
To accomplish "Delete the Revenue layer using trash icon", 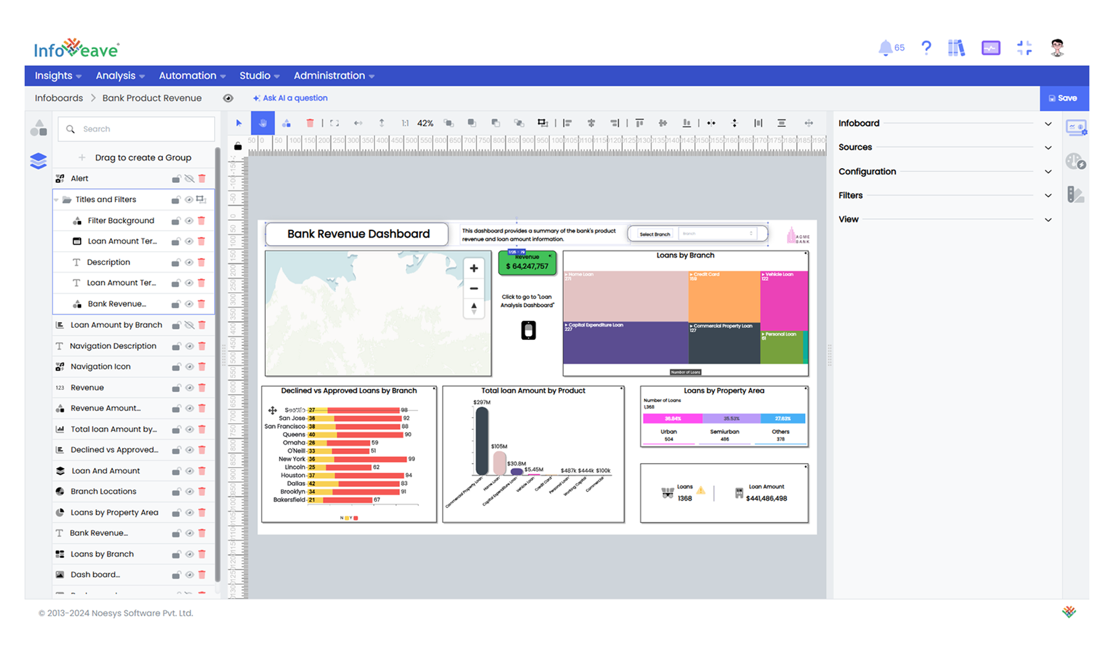I will (x=202, y=388).
